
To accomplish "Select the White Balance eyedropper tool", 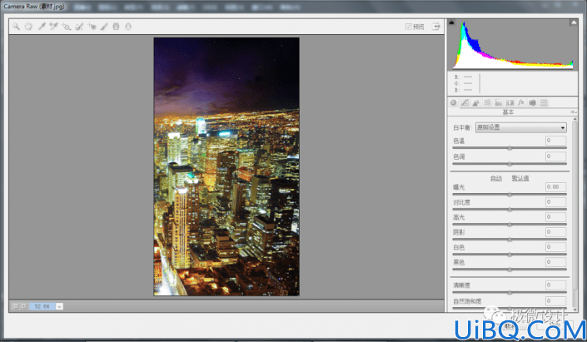I will tap(42, 26).
